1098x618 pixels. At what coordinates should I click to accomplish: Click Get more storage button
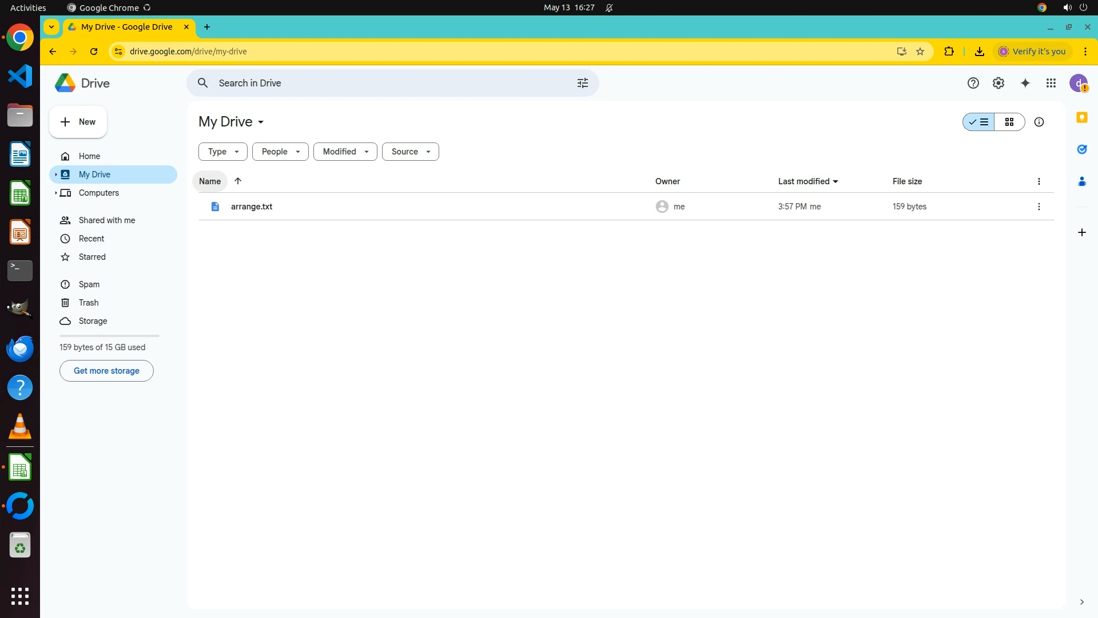click(106, 371)
